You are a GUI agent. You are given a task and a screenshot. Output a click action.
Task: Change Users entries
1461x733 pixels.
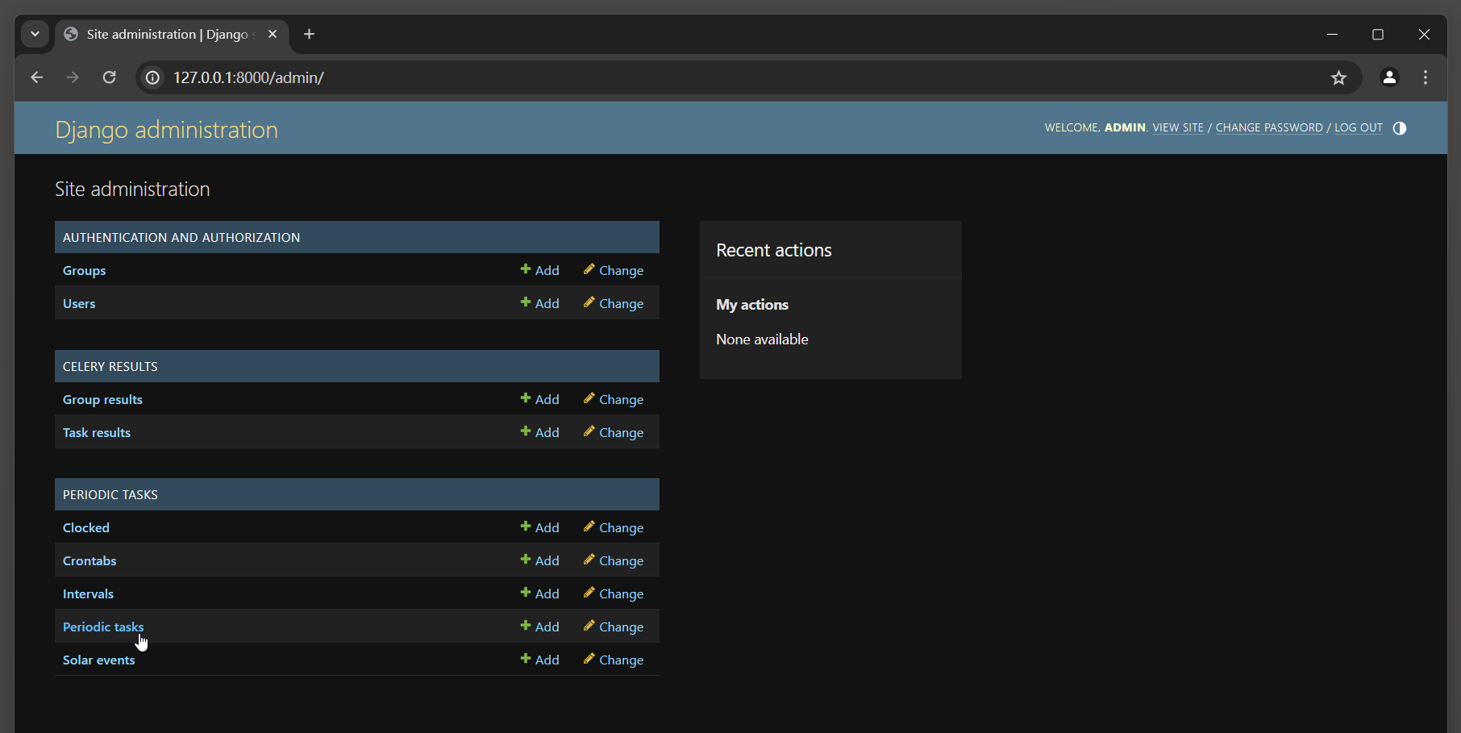tap(614, 303)
